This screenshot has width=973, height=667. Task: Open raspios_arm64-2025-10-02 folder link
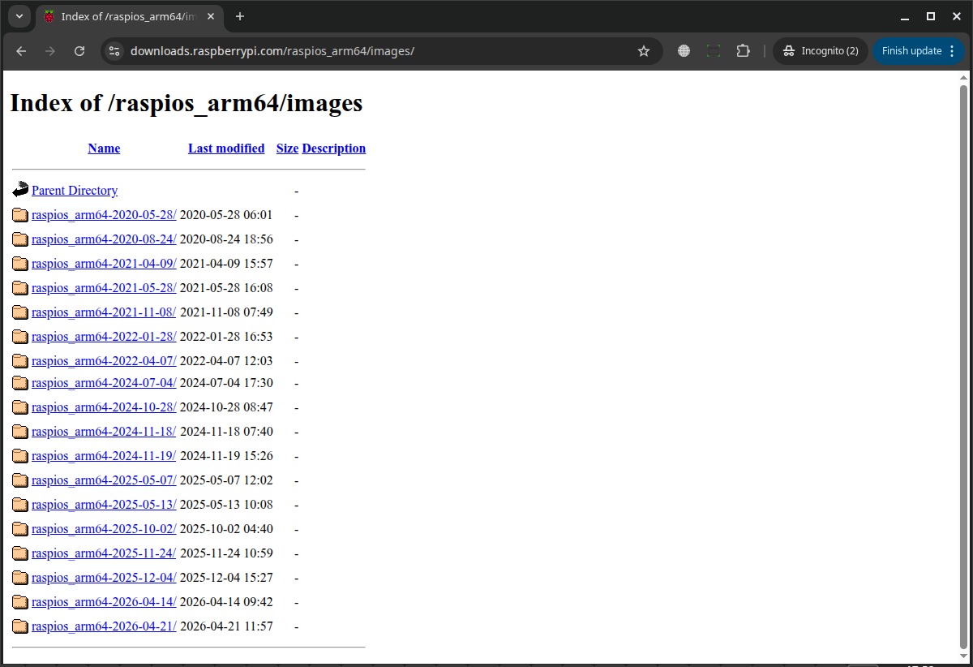(x=104, y=529)
